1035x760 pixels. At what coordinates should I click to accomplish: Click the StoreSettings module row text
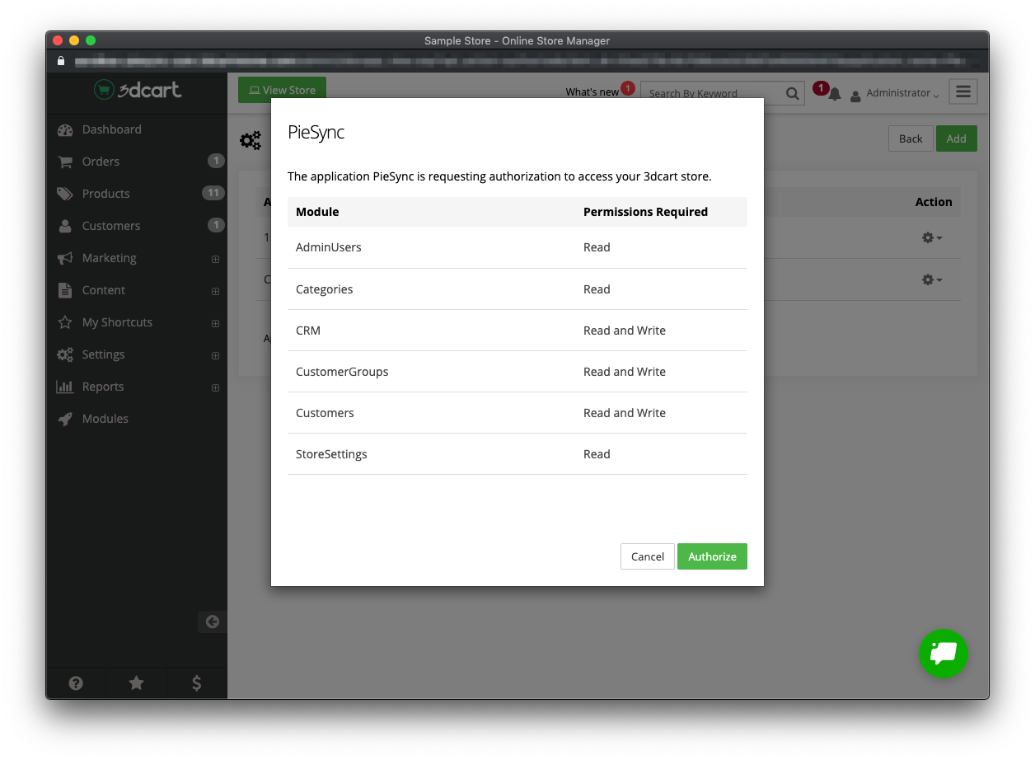click(x=331, y=454)
